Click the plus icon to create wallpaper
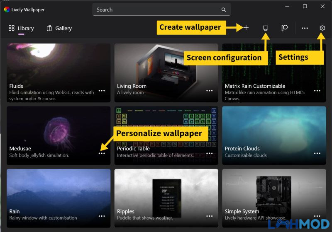The height and width of the screenshot is (232, 332). click(x=246, y=28)
